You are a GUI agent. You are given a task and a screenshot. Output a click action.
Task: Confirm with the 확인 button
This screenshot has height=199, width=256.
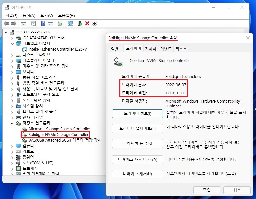pos(207,190)
